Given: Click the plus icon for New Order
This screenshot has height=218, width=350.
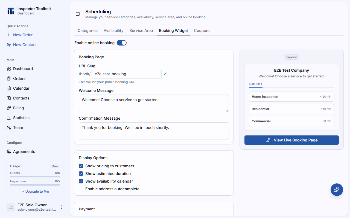Looking at the screenshot, I should 9,35.
